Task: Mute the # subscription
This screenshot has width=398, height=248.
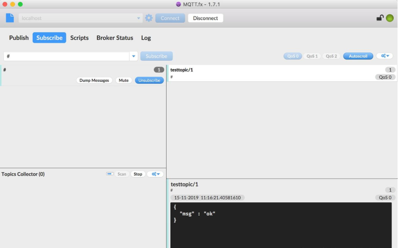Action: 124,80
